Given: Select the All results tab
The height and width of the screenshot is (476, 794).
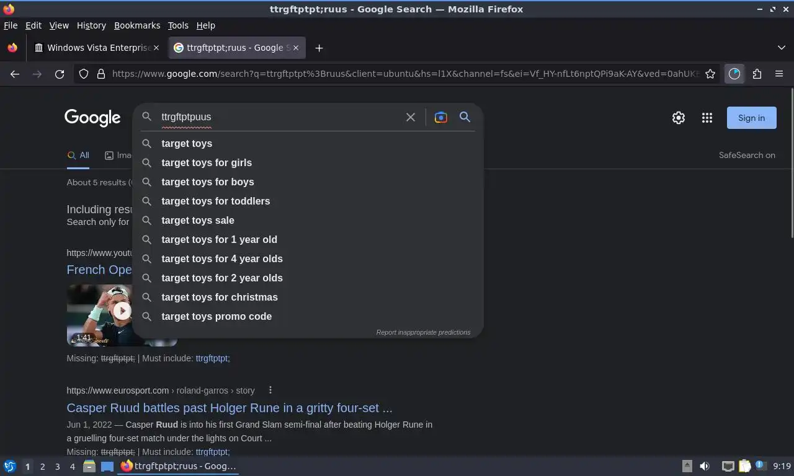Looking at the screenshot, I should (78, 155).
